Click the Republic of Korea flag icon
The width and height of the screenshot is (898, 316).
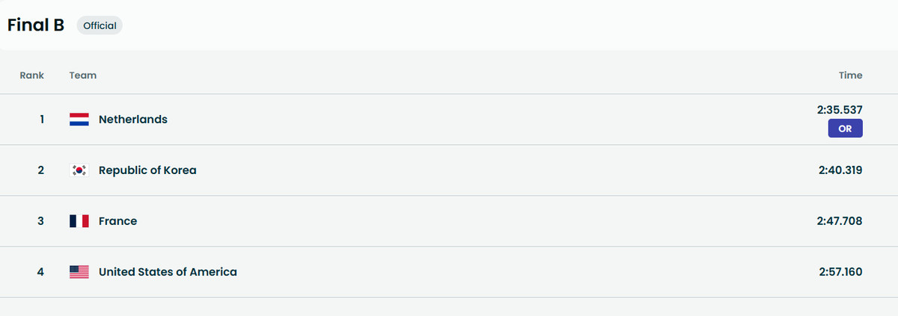[79, 170]
